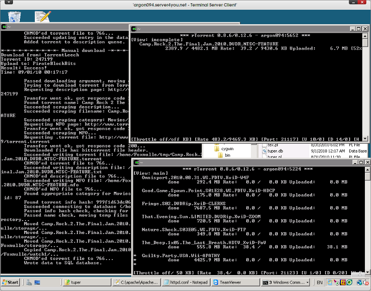Screen dimensions: 371x291
Task: Click the bin folder icon
Action: click(x=220, y=155)
